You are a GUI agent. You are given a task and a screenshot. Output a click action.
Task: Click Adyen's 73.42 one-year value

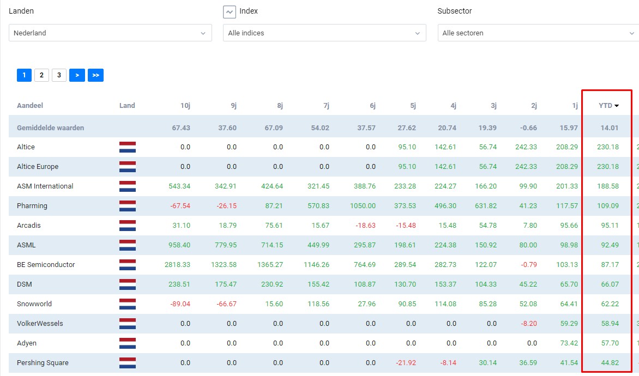click(569, 343)
